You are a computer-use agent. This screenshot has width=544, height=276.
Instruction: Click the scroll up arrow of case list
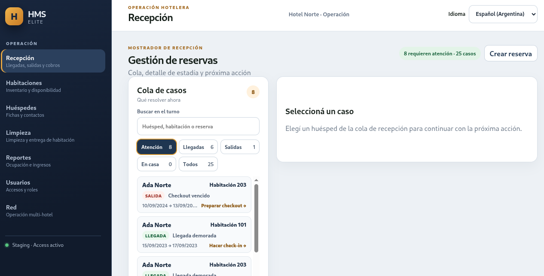(x=257, y=180)
